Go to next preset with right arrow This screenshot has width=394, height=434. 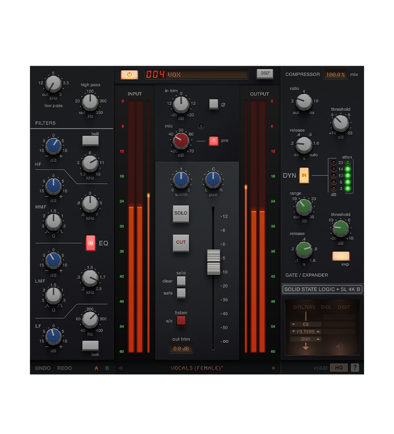(x=274, y=368)
